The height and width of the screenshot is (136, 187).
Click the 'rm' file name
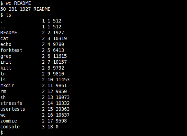click(x=3, y=91)
